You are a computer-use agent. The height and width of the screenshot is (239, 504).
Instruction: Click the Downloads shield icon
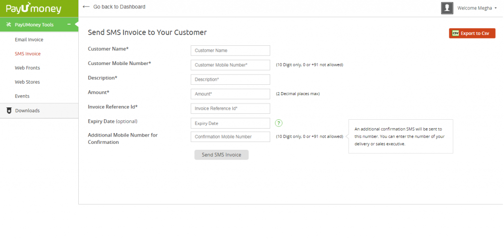click(x=9, y=111)
